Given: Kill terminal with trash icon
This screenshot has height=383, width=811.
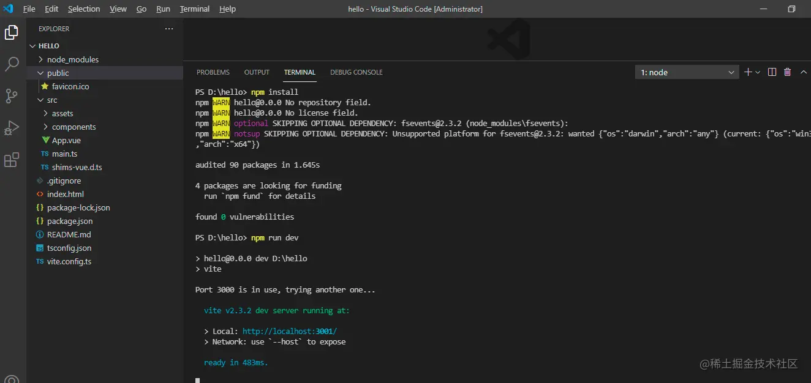Looking at the screenshot, I should coord(788,72).
